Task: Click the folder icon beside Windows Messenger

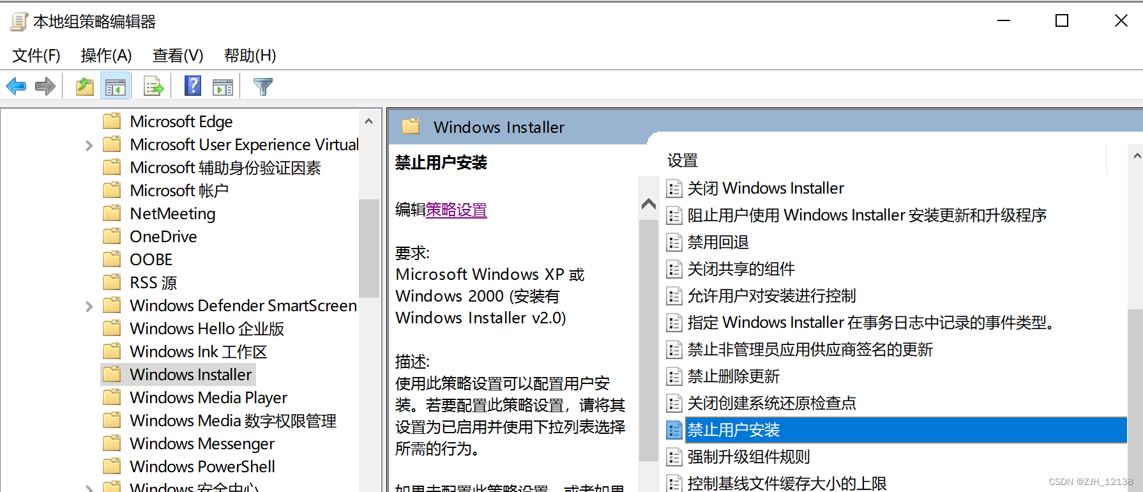Action: point(112,443)
